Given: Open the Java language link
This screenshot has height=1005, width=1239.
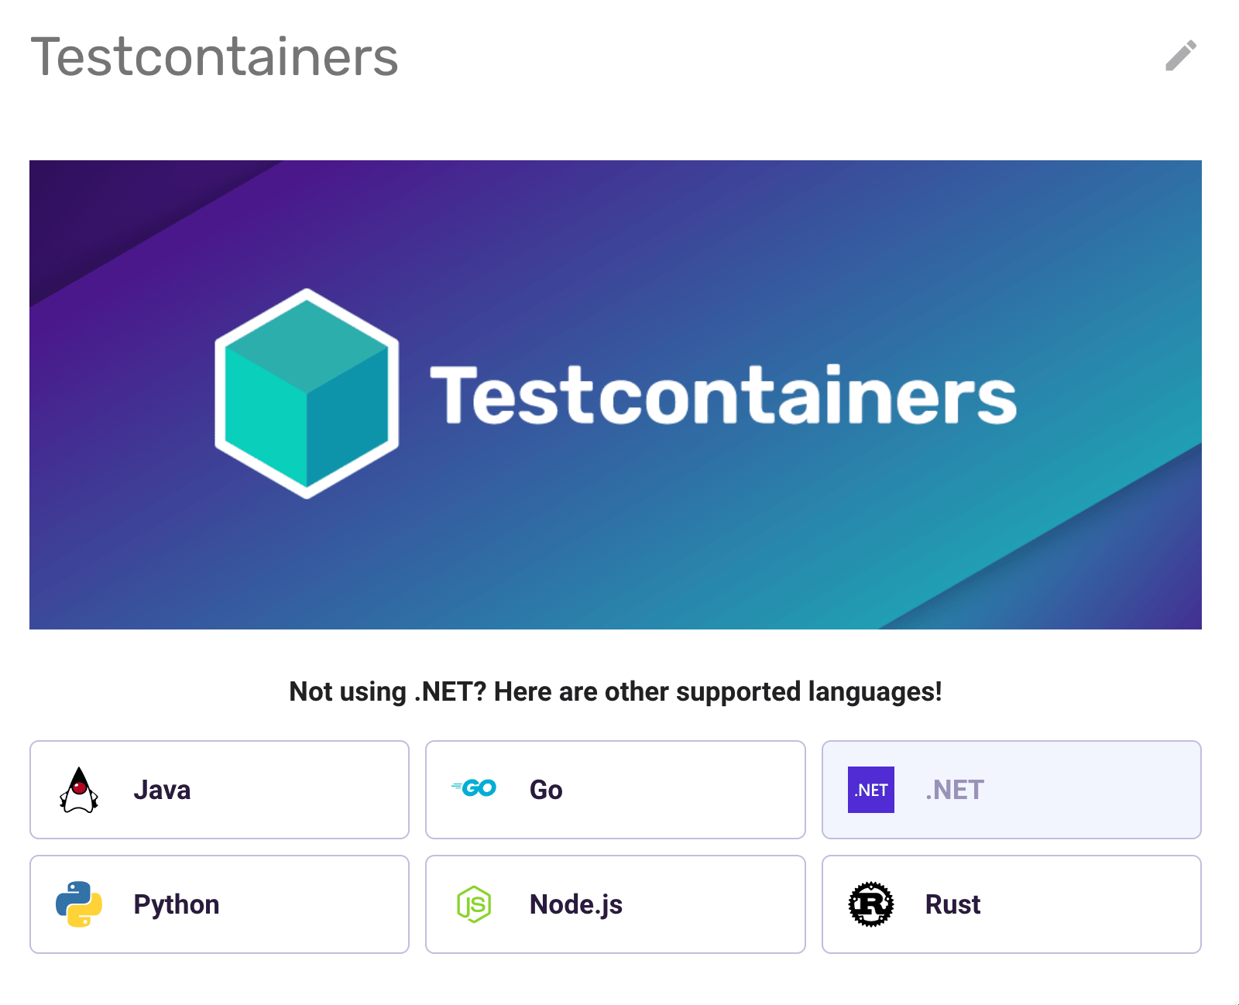Looking at the screenshot, I should [x=162, y=790].
